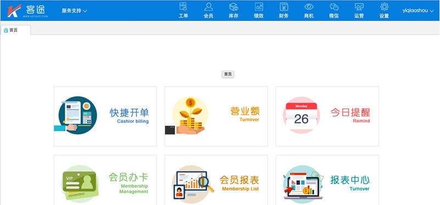Open the 微信 WeChat icon
This screenshot has height=205, width=440.
334,7
